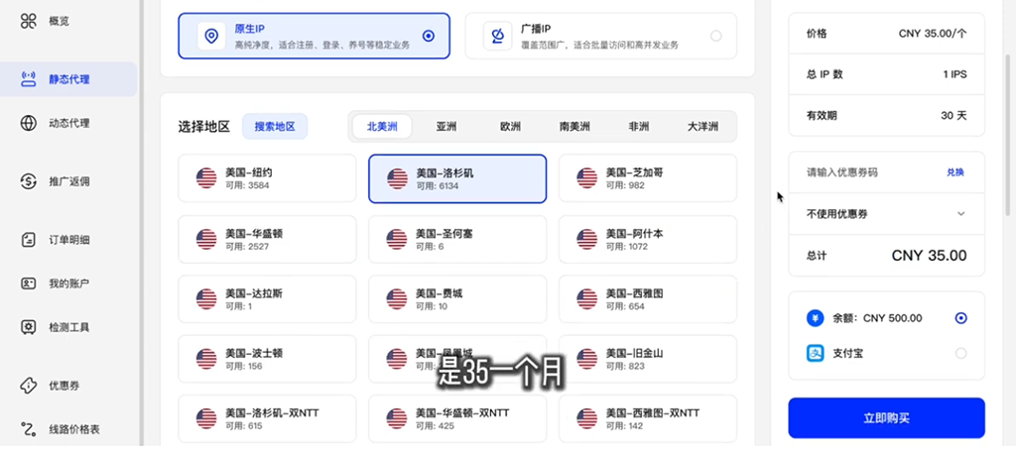Switch to the 南美洲 region tab
This screenshot has height=453, width=1016.
tap(574, 127)
